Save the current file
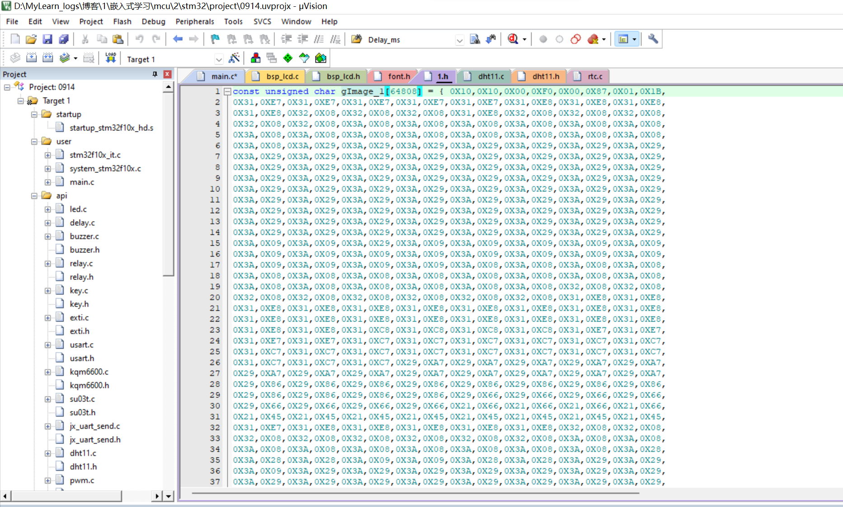Viewport: 843px width, 507px height. [47, 39]
